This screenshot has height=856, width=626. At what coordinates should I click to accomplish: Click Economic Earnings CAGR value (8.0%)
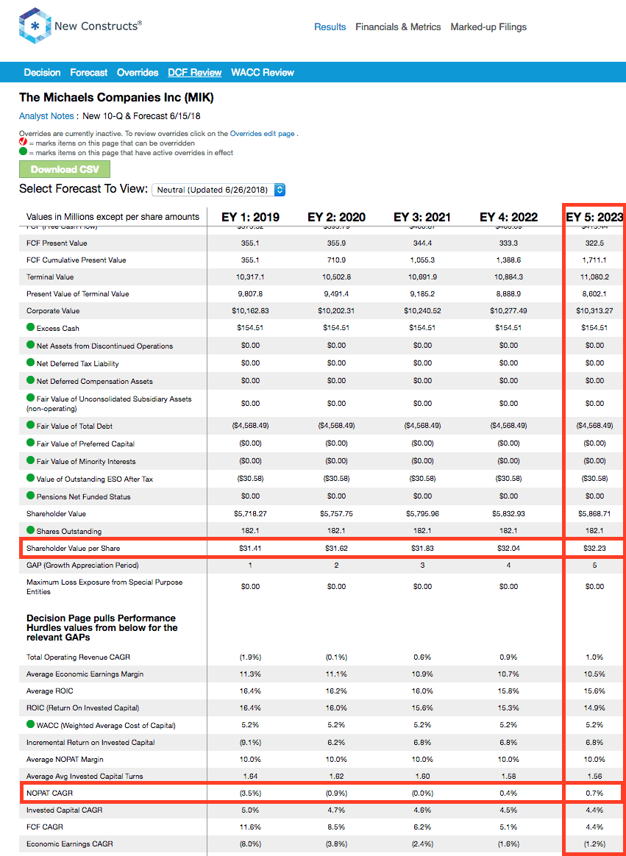point(250,844)
